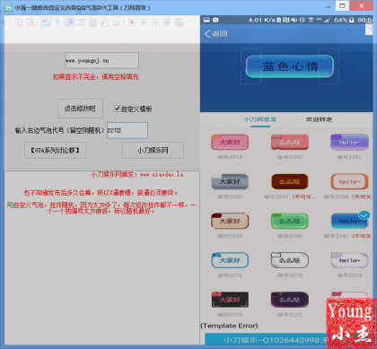
Task: Select pink 大家好 bubble numbered 2319
Action: 230,142
